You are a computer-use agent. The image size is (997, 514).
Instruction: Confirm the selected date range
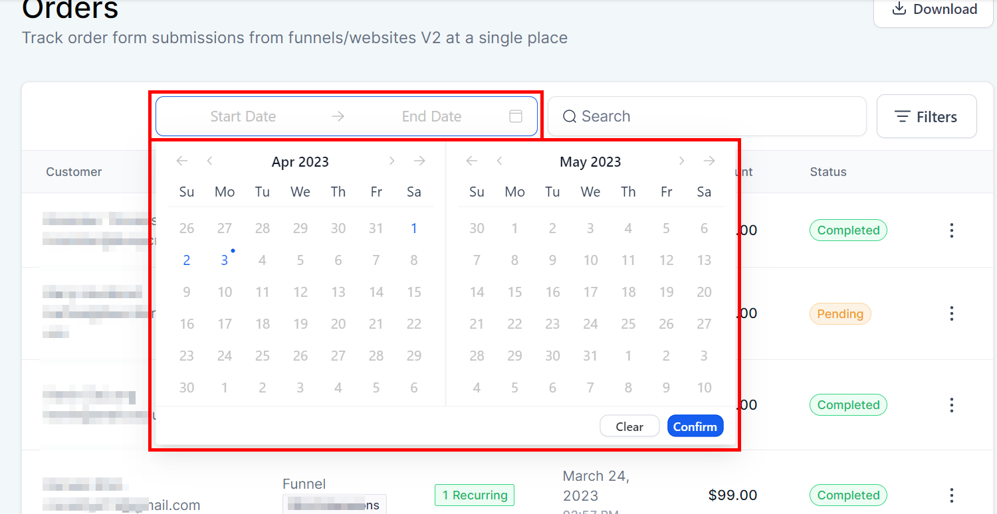[x=695, y=426]
